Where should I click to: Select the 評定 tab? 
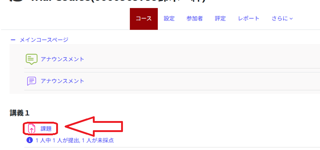click(x=220, y=19)
